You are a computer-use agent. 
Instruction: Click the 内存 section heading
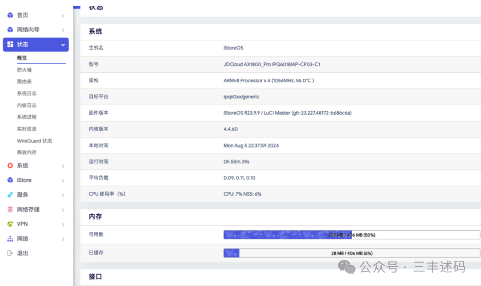coord(95,216)
